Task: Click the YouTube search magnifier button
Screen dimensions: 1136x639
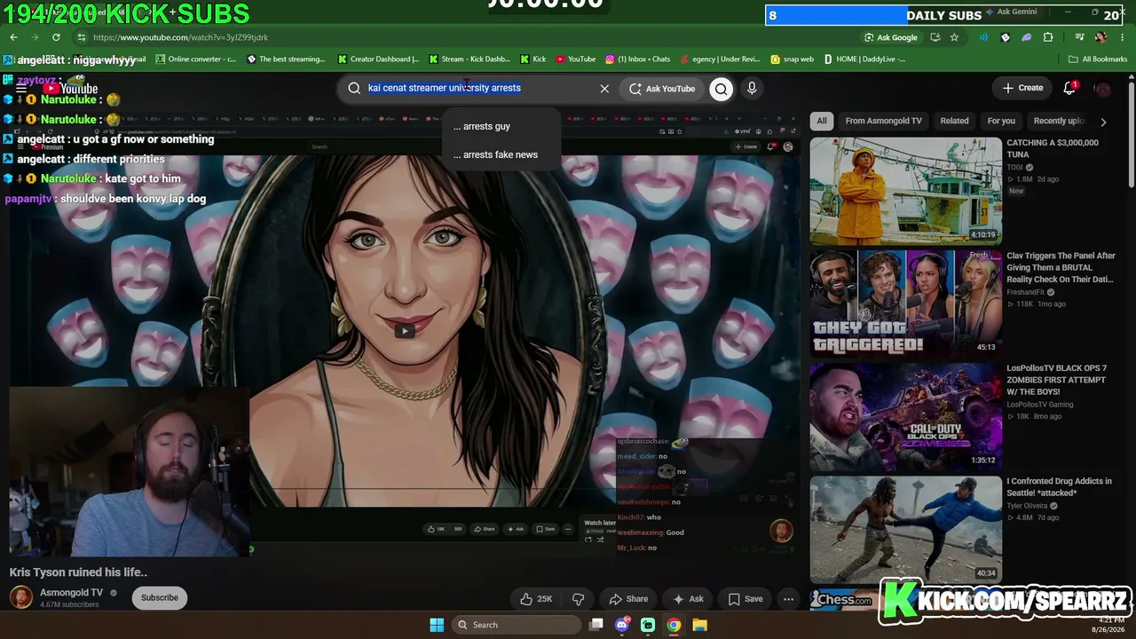Action: coord(721,89)
